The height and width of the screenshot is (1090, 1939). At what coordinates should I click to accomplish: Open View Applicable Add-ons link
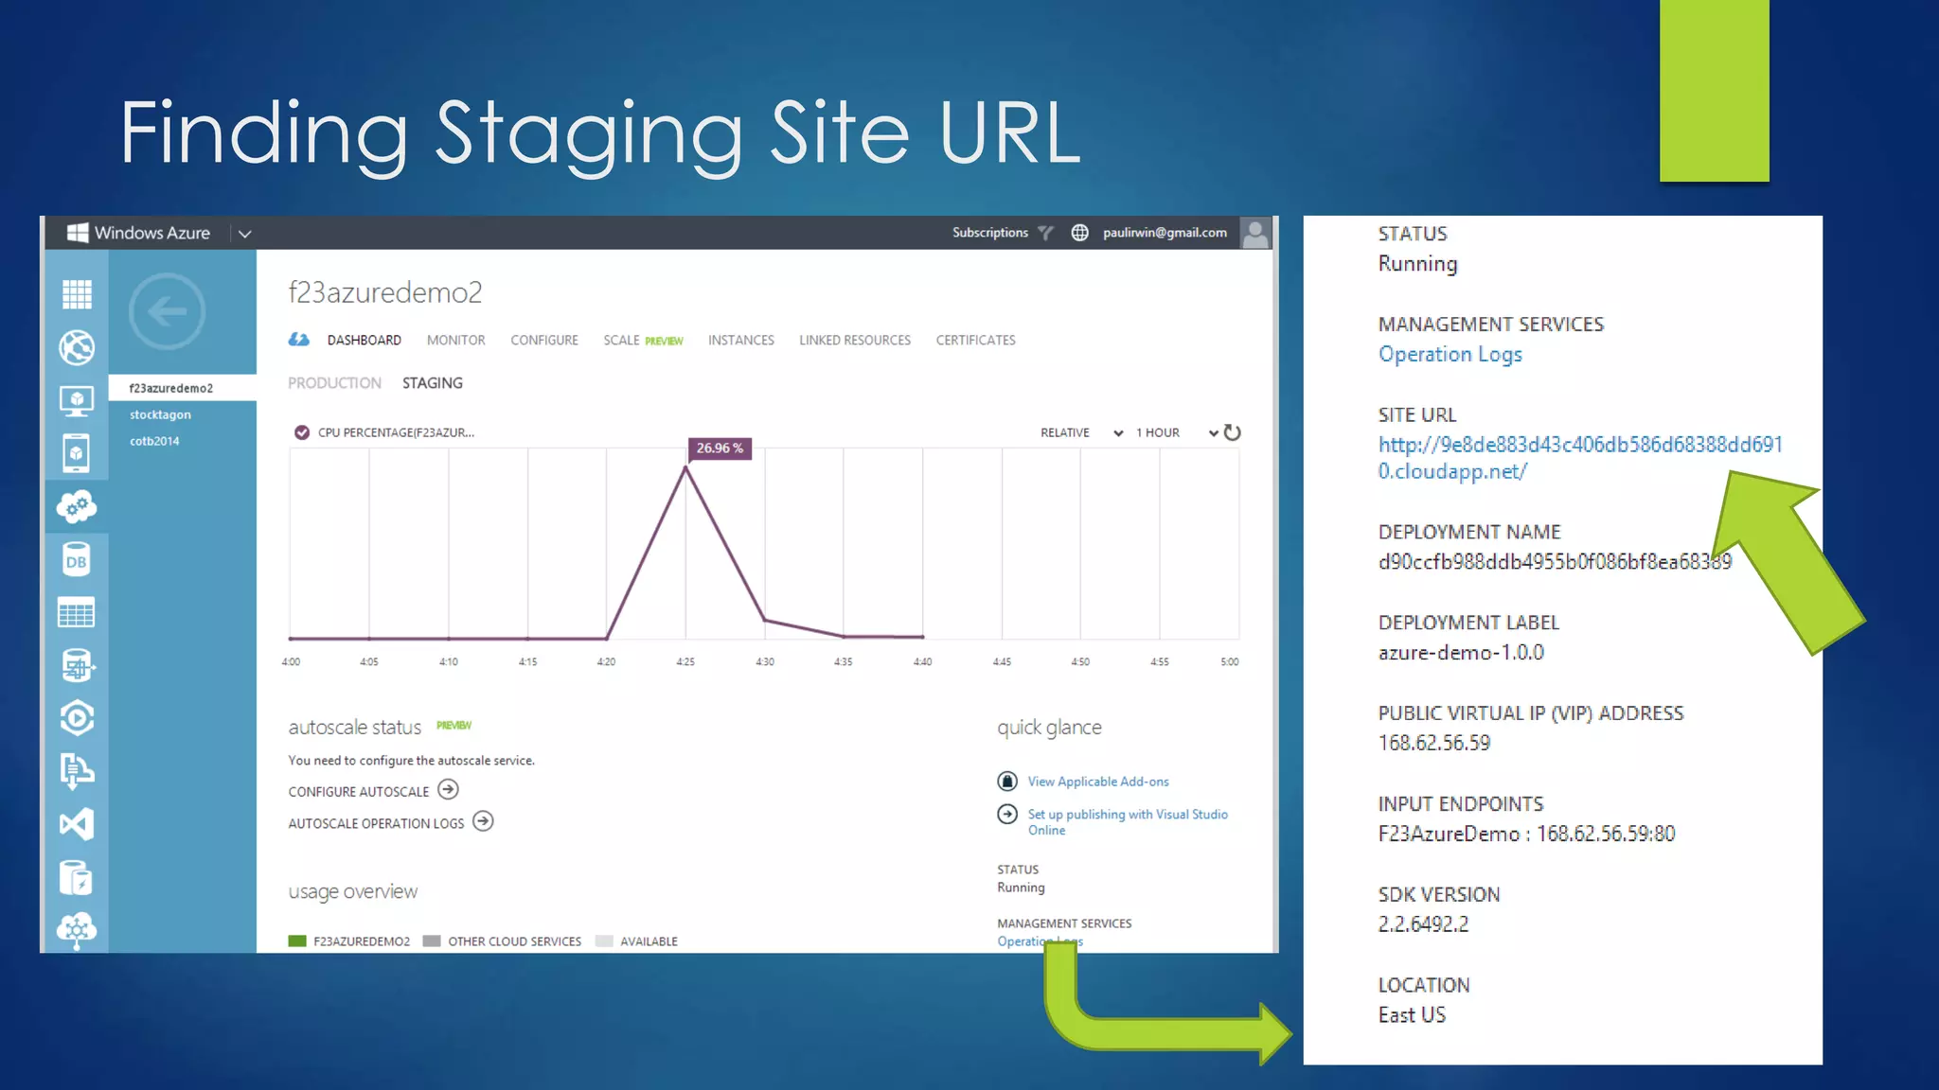1098,782
